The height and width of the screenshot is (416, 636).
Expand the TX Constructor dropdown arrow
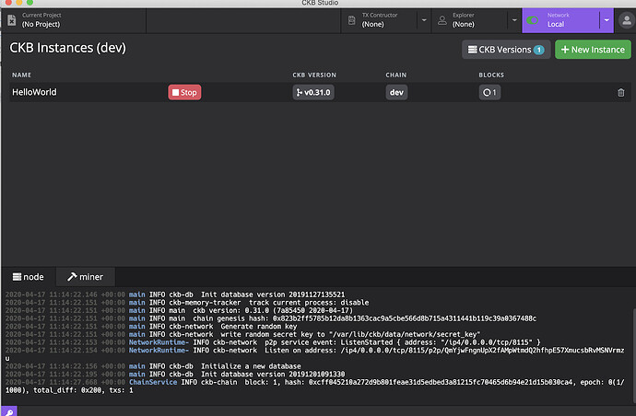click(424, 20)
